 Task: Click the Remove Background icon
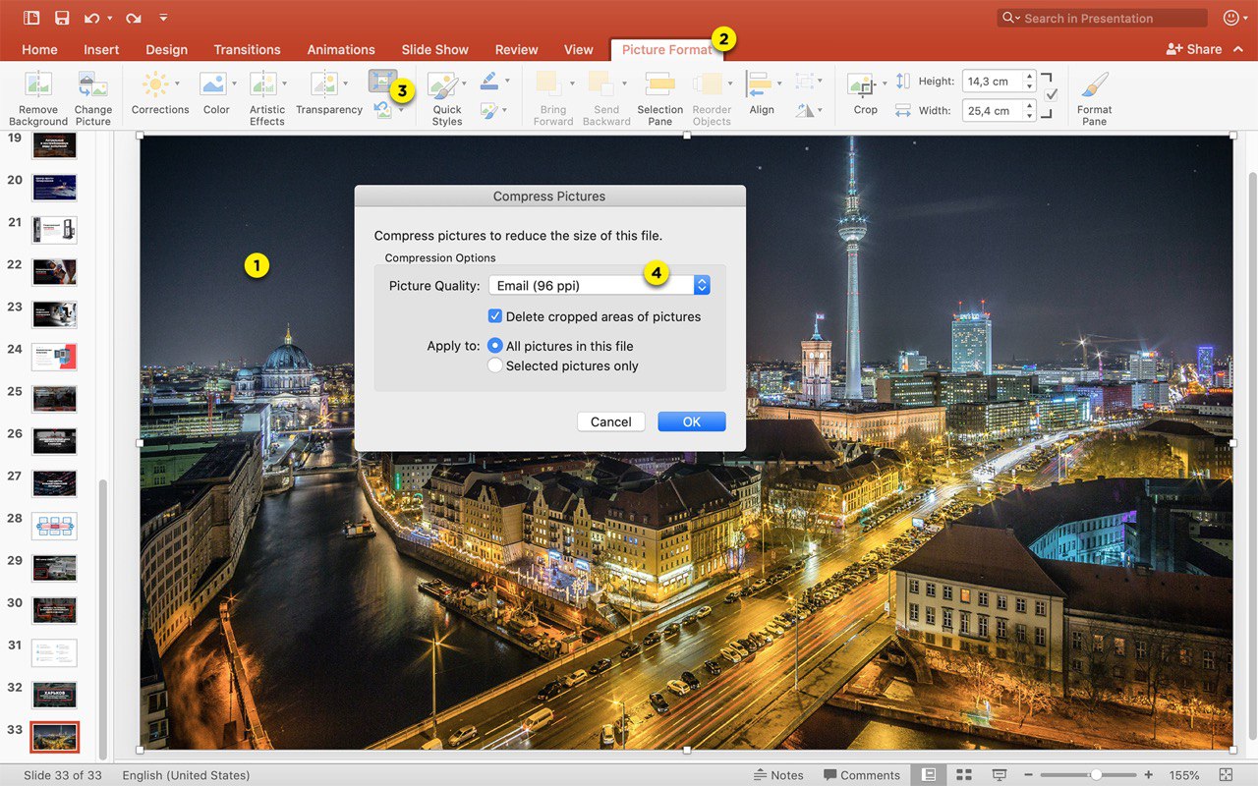38,84
